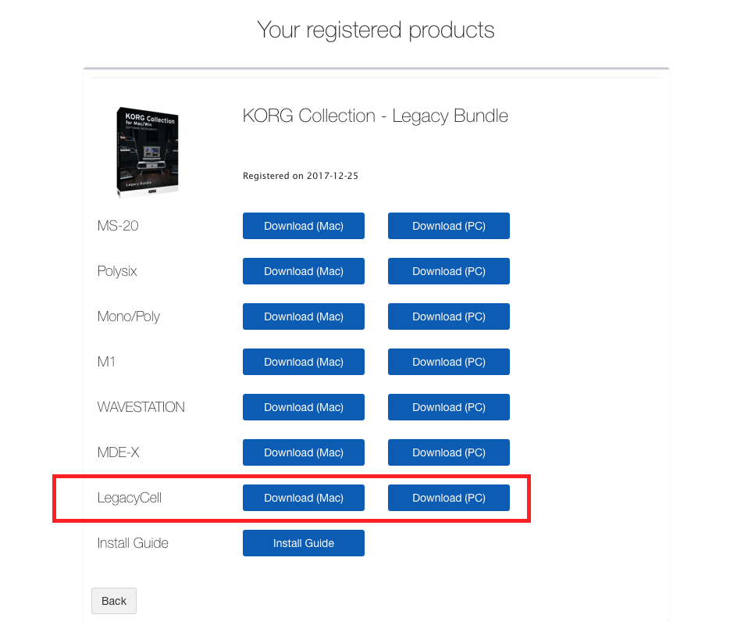
Task: Open the Install Guide
Action: pyautogui.click(x=303, y=543)
